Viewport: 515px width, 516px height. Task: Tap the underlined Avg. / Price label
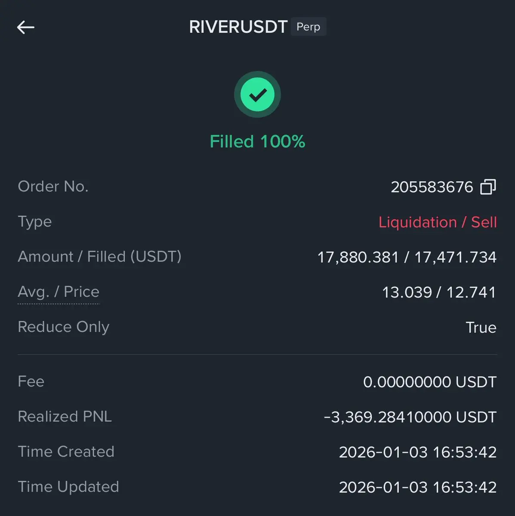coord(59,292)
